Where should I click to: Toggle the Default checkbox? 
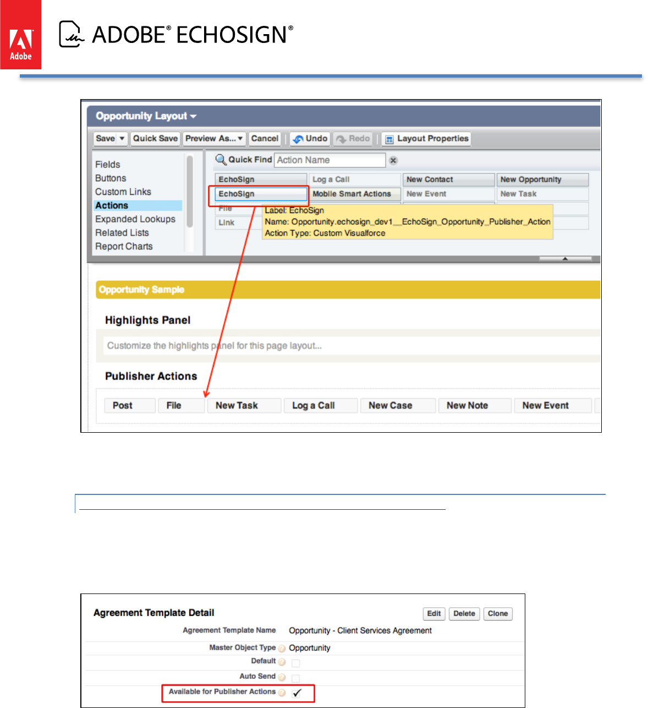[x=296, y=663]
